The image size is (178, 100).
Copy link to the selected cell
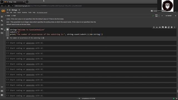coord(160,27)
